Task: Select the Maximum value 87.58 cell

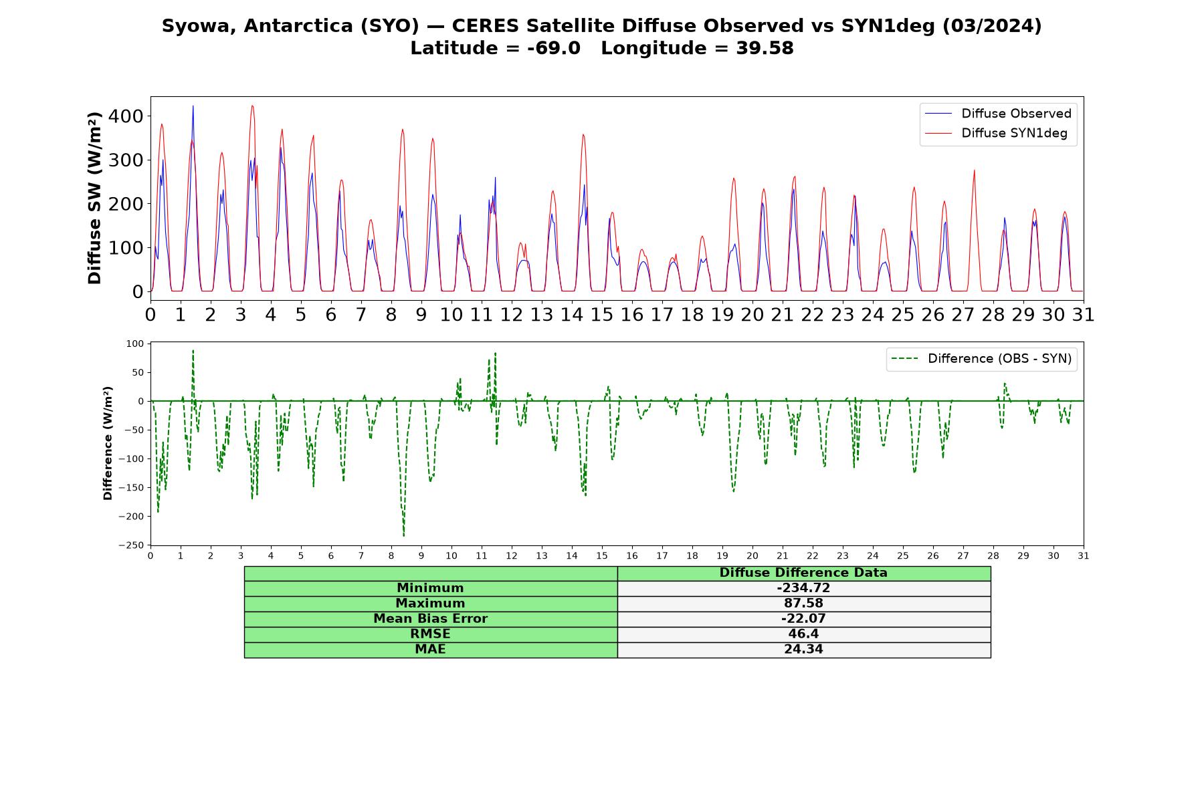Action: [x=803, y=604]
